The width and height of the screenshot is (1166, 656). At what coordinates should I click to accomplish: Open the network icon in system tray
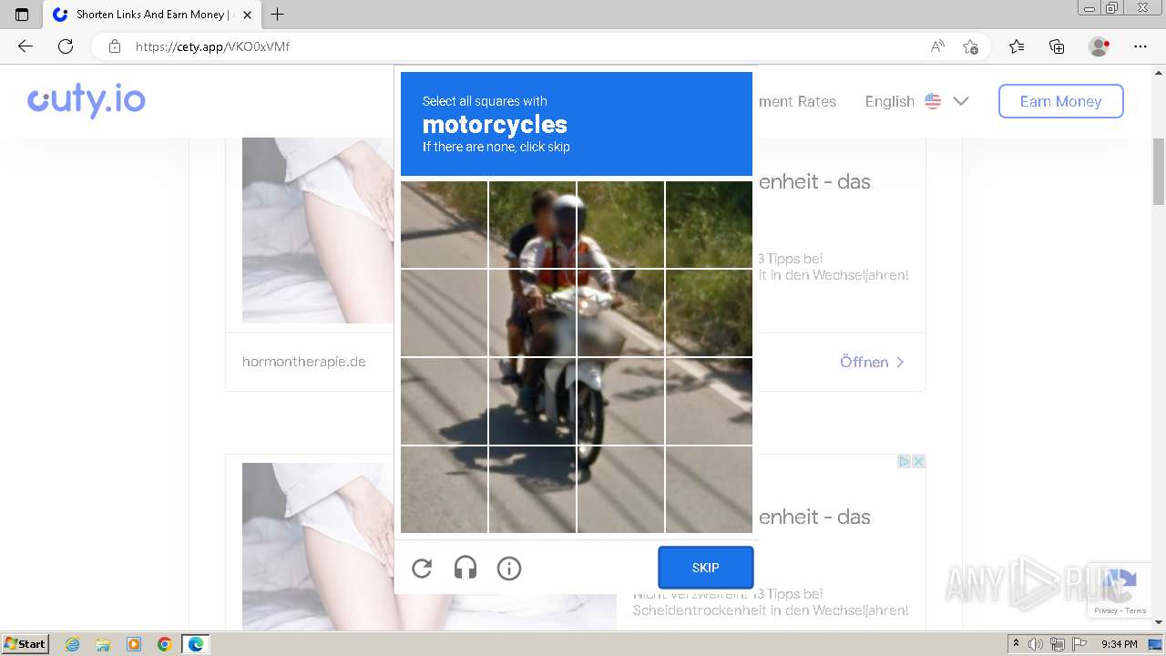[x=1058, y=644]
